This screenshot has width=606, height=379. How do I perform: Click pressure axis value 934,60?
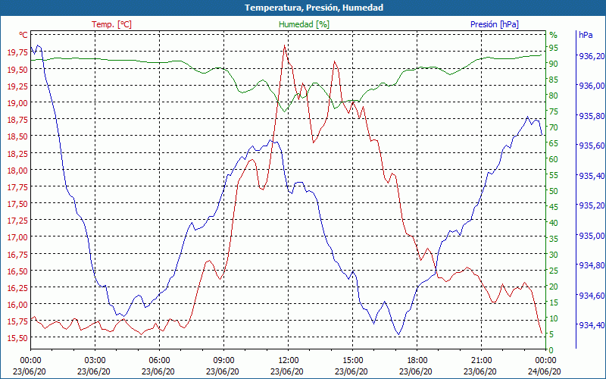click(x=592, y=296)
